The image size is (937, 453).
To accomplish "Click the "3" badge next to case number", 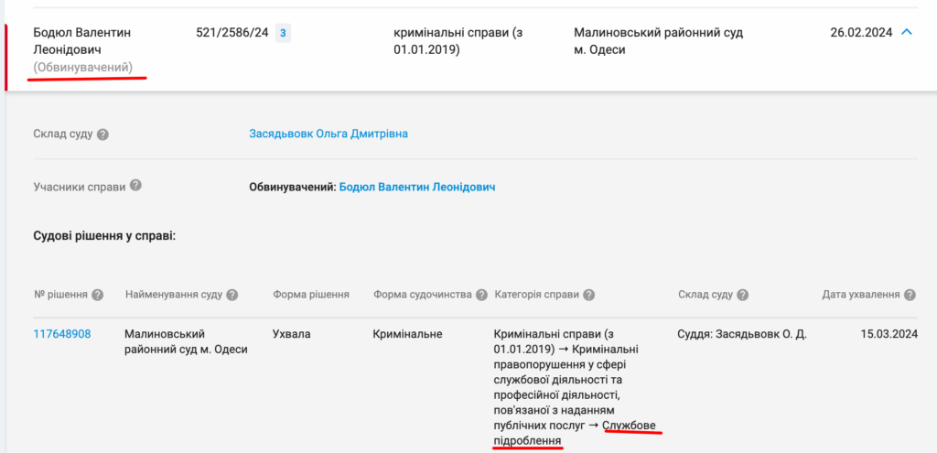I will [283, 34].
